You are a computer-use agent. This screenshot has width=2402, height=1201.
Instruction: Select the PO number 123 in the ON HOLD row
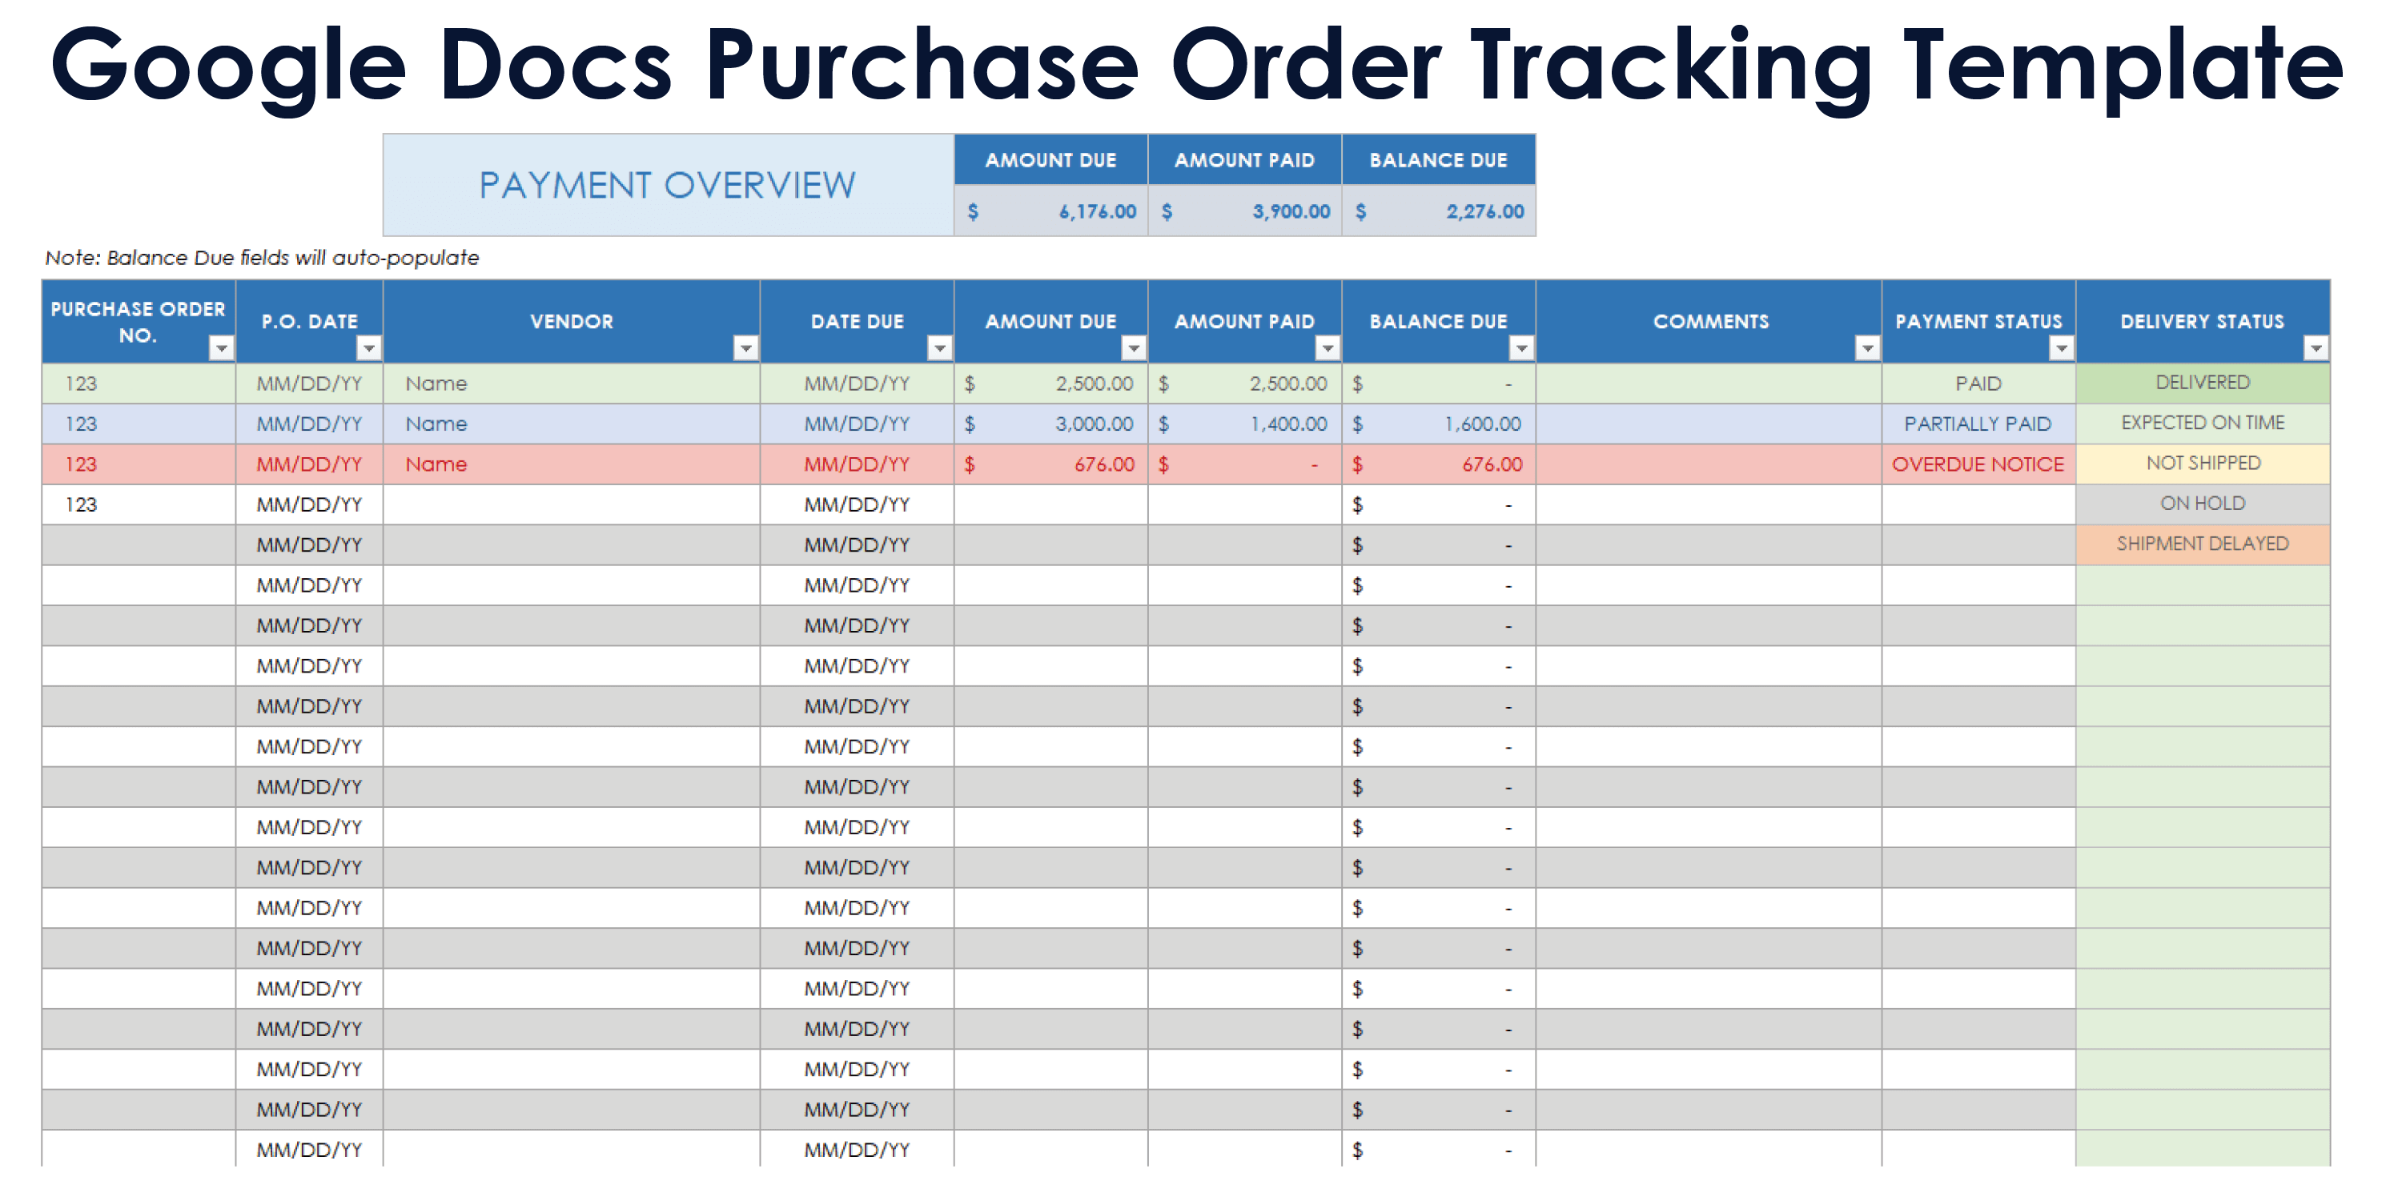tap(138, 504)
